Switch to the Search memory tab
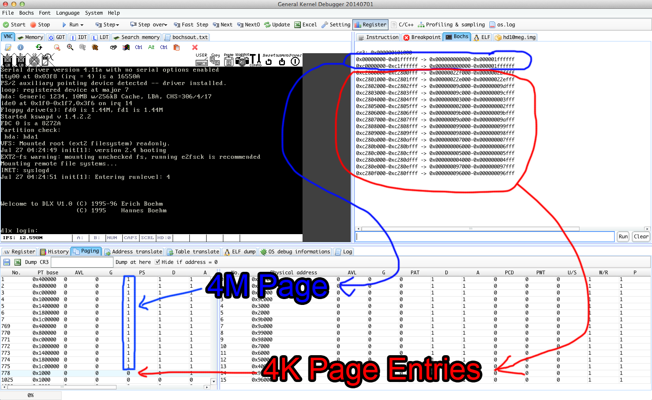652x400 pixels. pyautogui.click(x=137, y=37)
